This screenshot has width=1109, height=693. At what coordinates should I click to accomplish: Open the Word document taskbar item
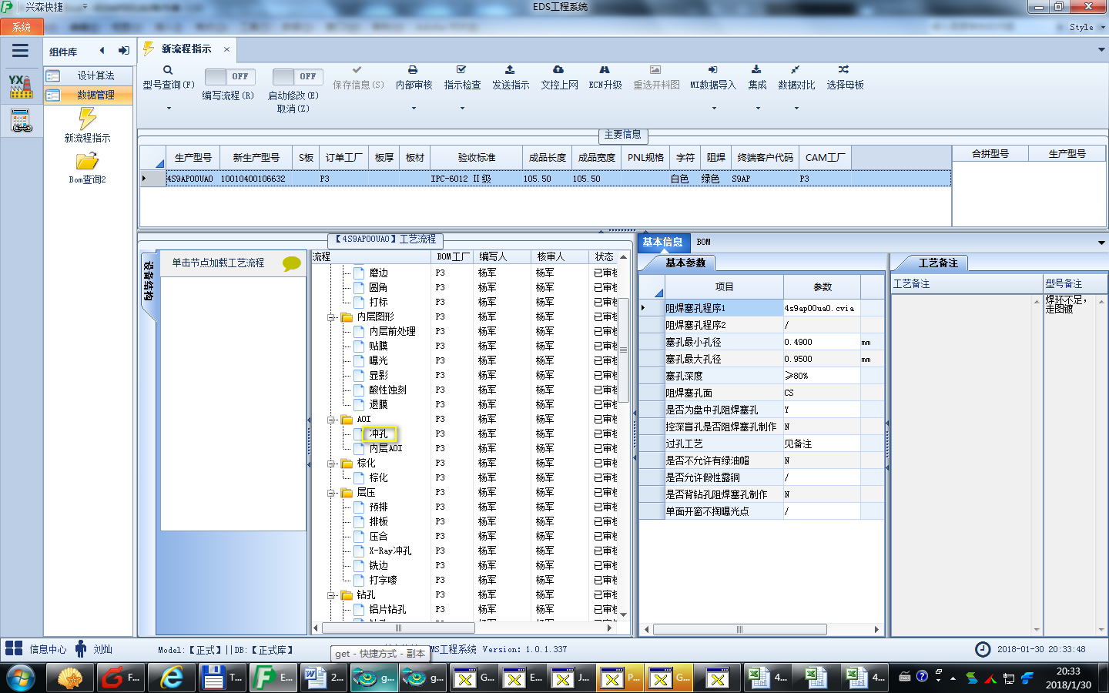(x=323, y=678)
